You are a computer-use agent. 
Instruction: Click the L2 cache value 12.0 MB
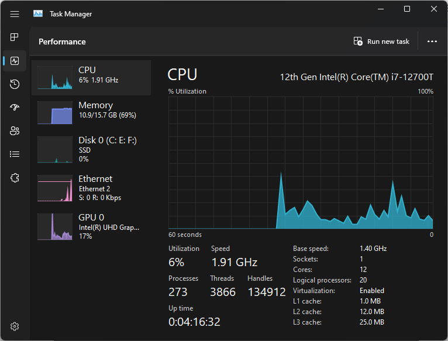click(372, 312)
